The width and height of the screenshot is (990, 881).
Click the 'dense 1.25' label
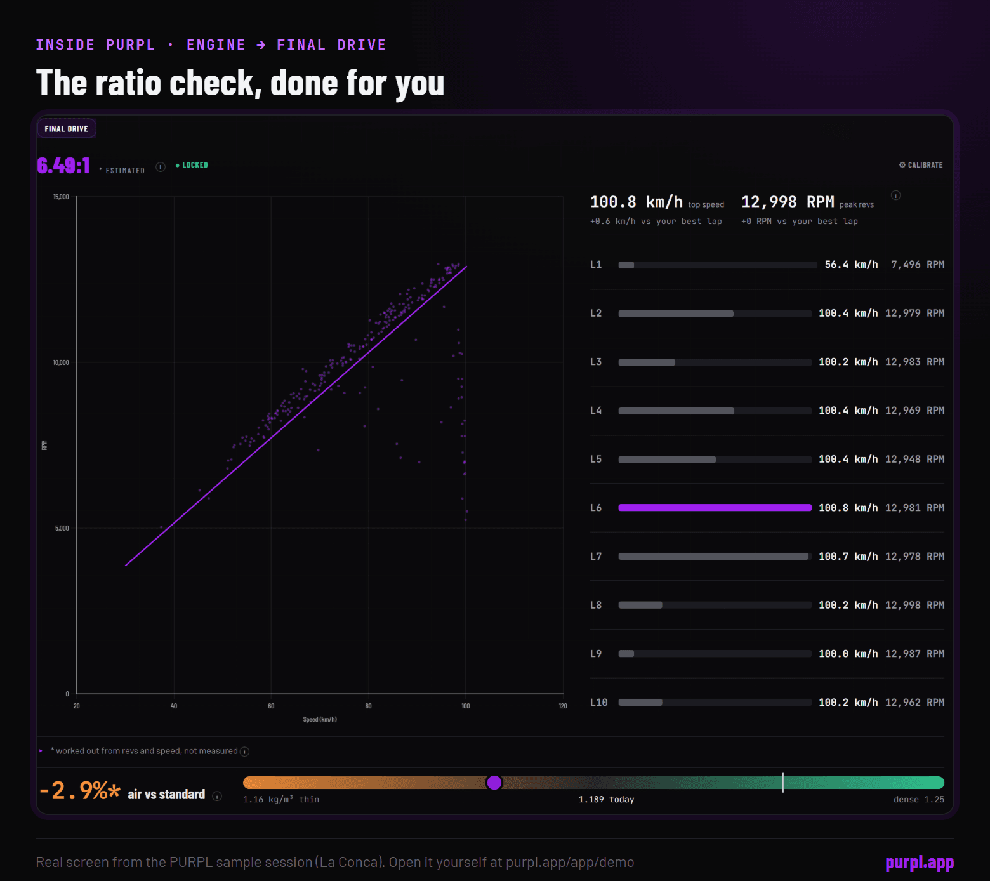click(x=918, y=800)
